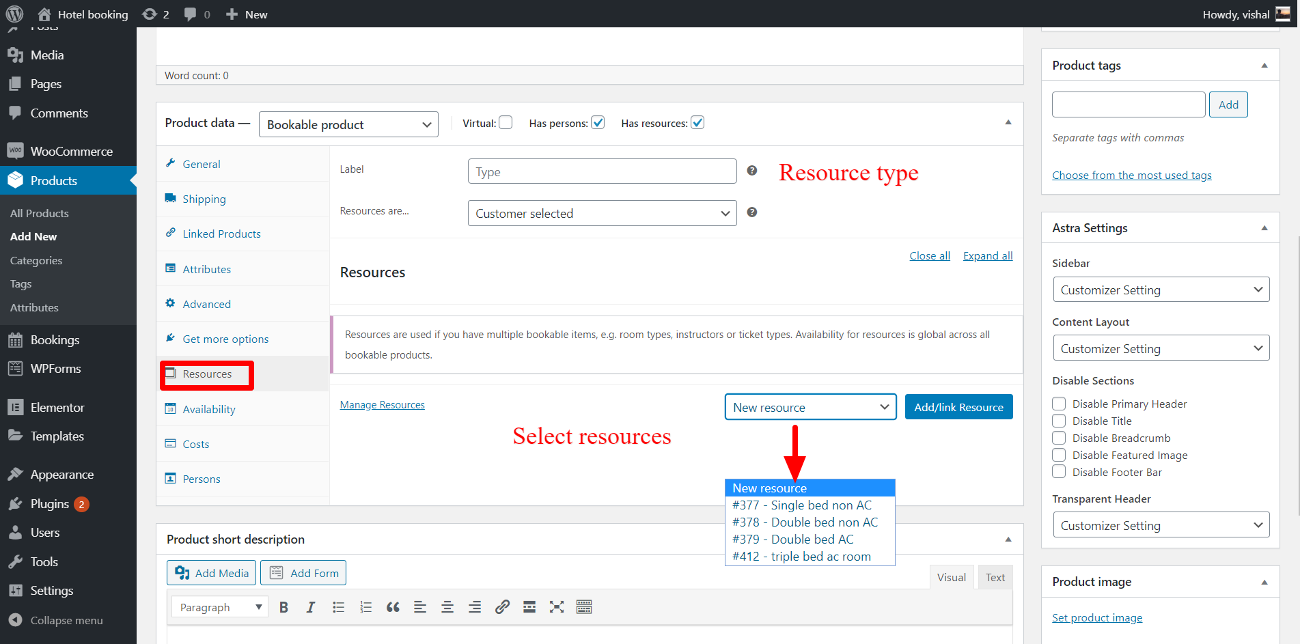Toggle the editor toolbar kitchen sink

point(584,607)
